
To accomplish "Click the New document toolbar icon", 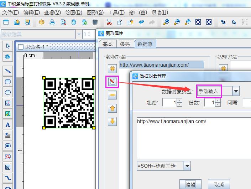I will point(6,22).
